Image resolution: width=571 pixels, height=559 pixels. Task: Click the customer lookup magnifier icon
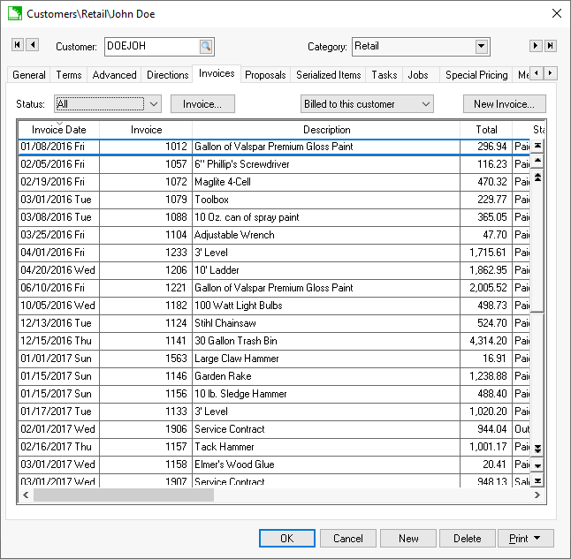click(205, 47)
